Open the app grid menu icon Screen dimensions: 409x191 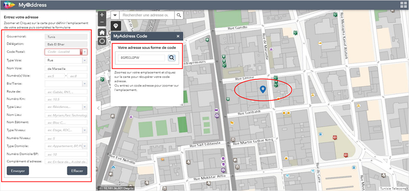click(x=402, y=5)
